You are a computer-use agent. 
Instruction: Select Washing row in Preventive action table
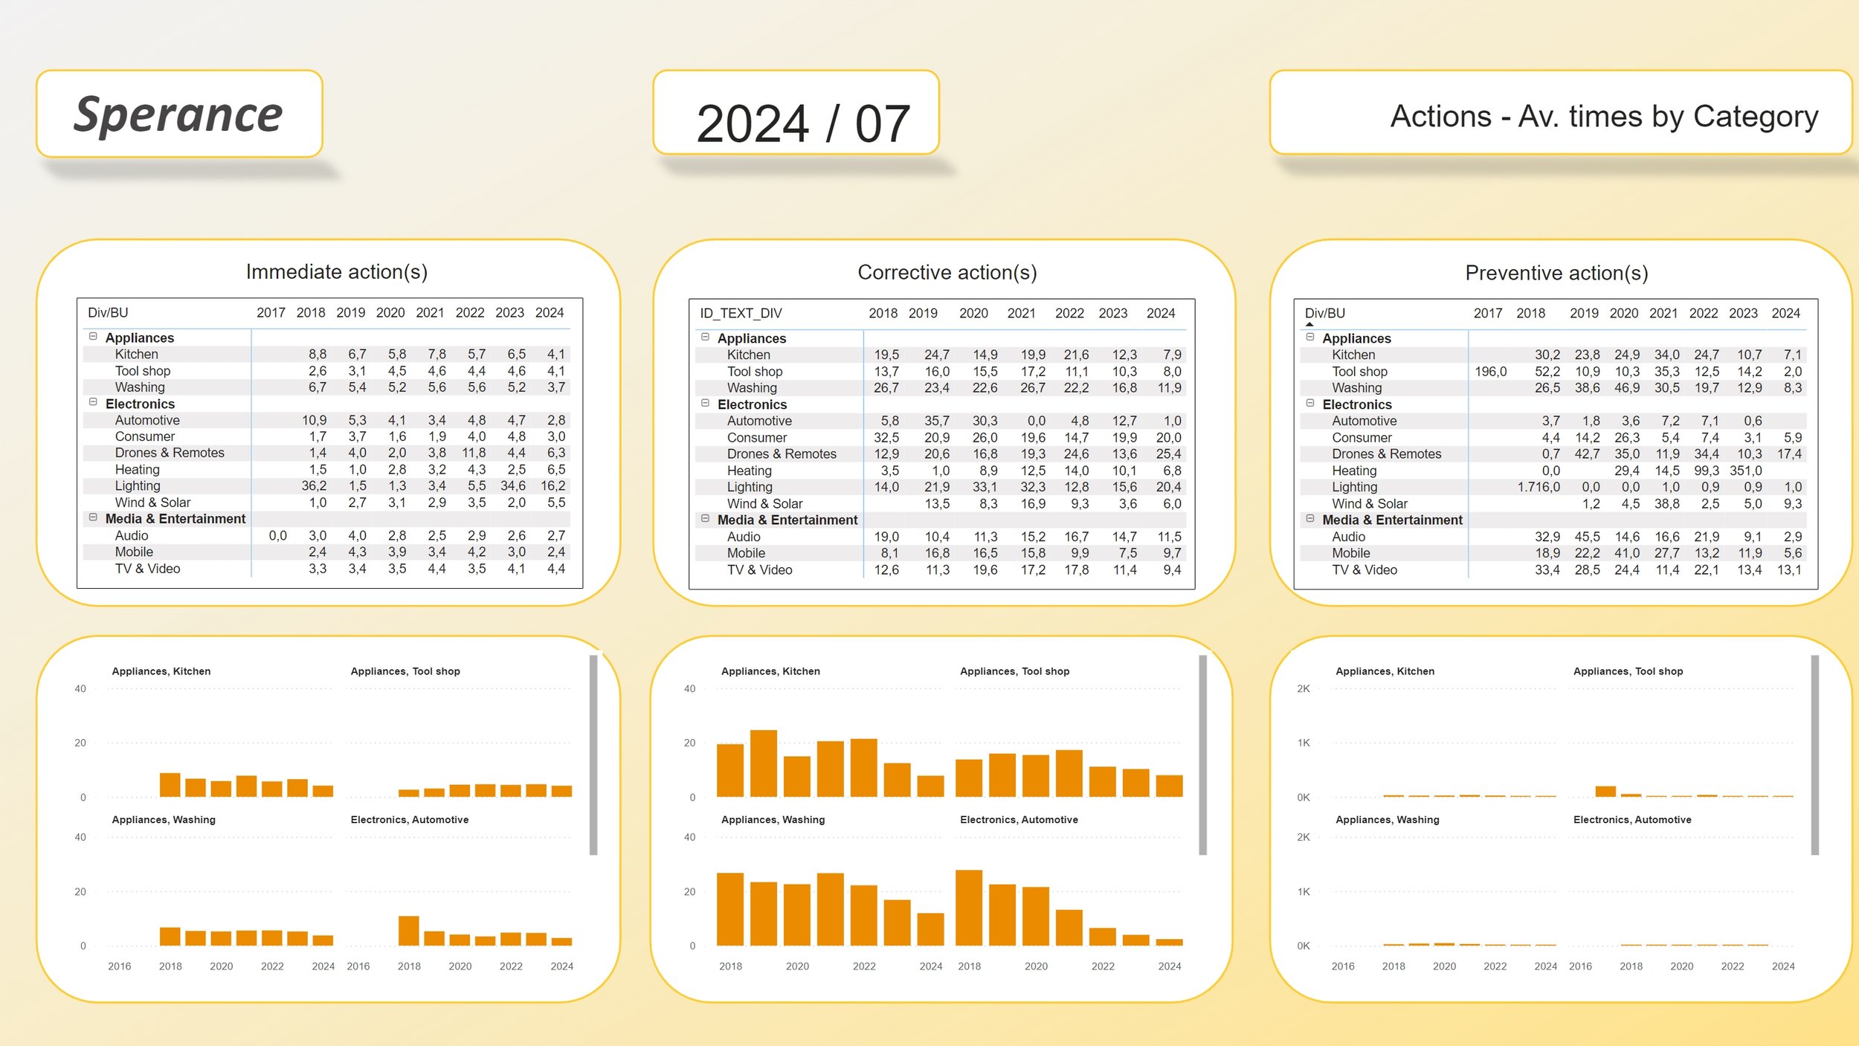[x=1553, y=388]
